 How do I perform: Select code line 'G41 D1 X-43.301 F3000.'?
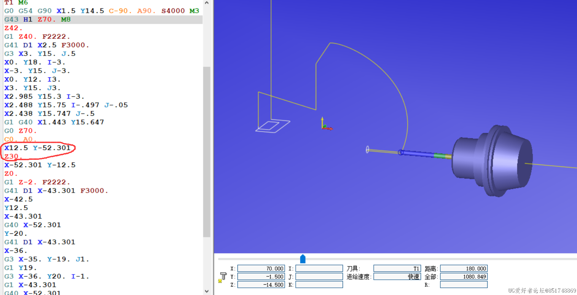coord(56,191)
